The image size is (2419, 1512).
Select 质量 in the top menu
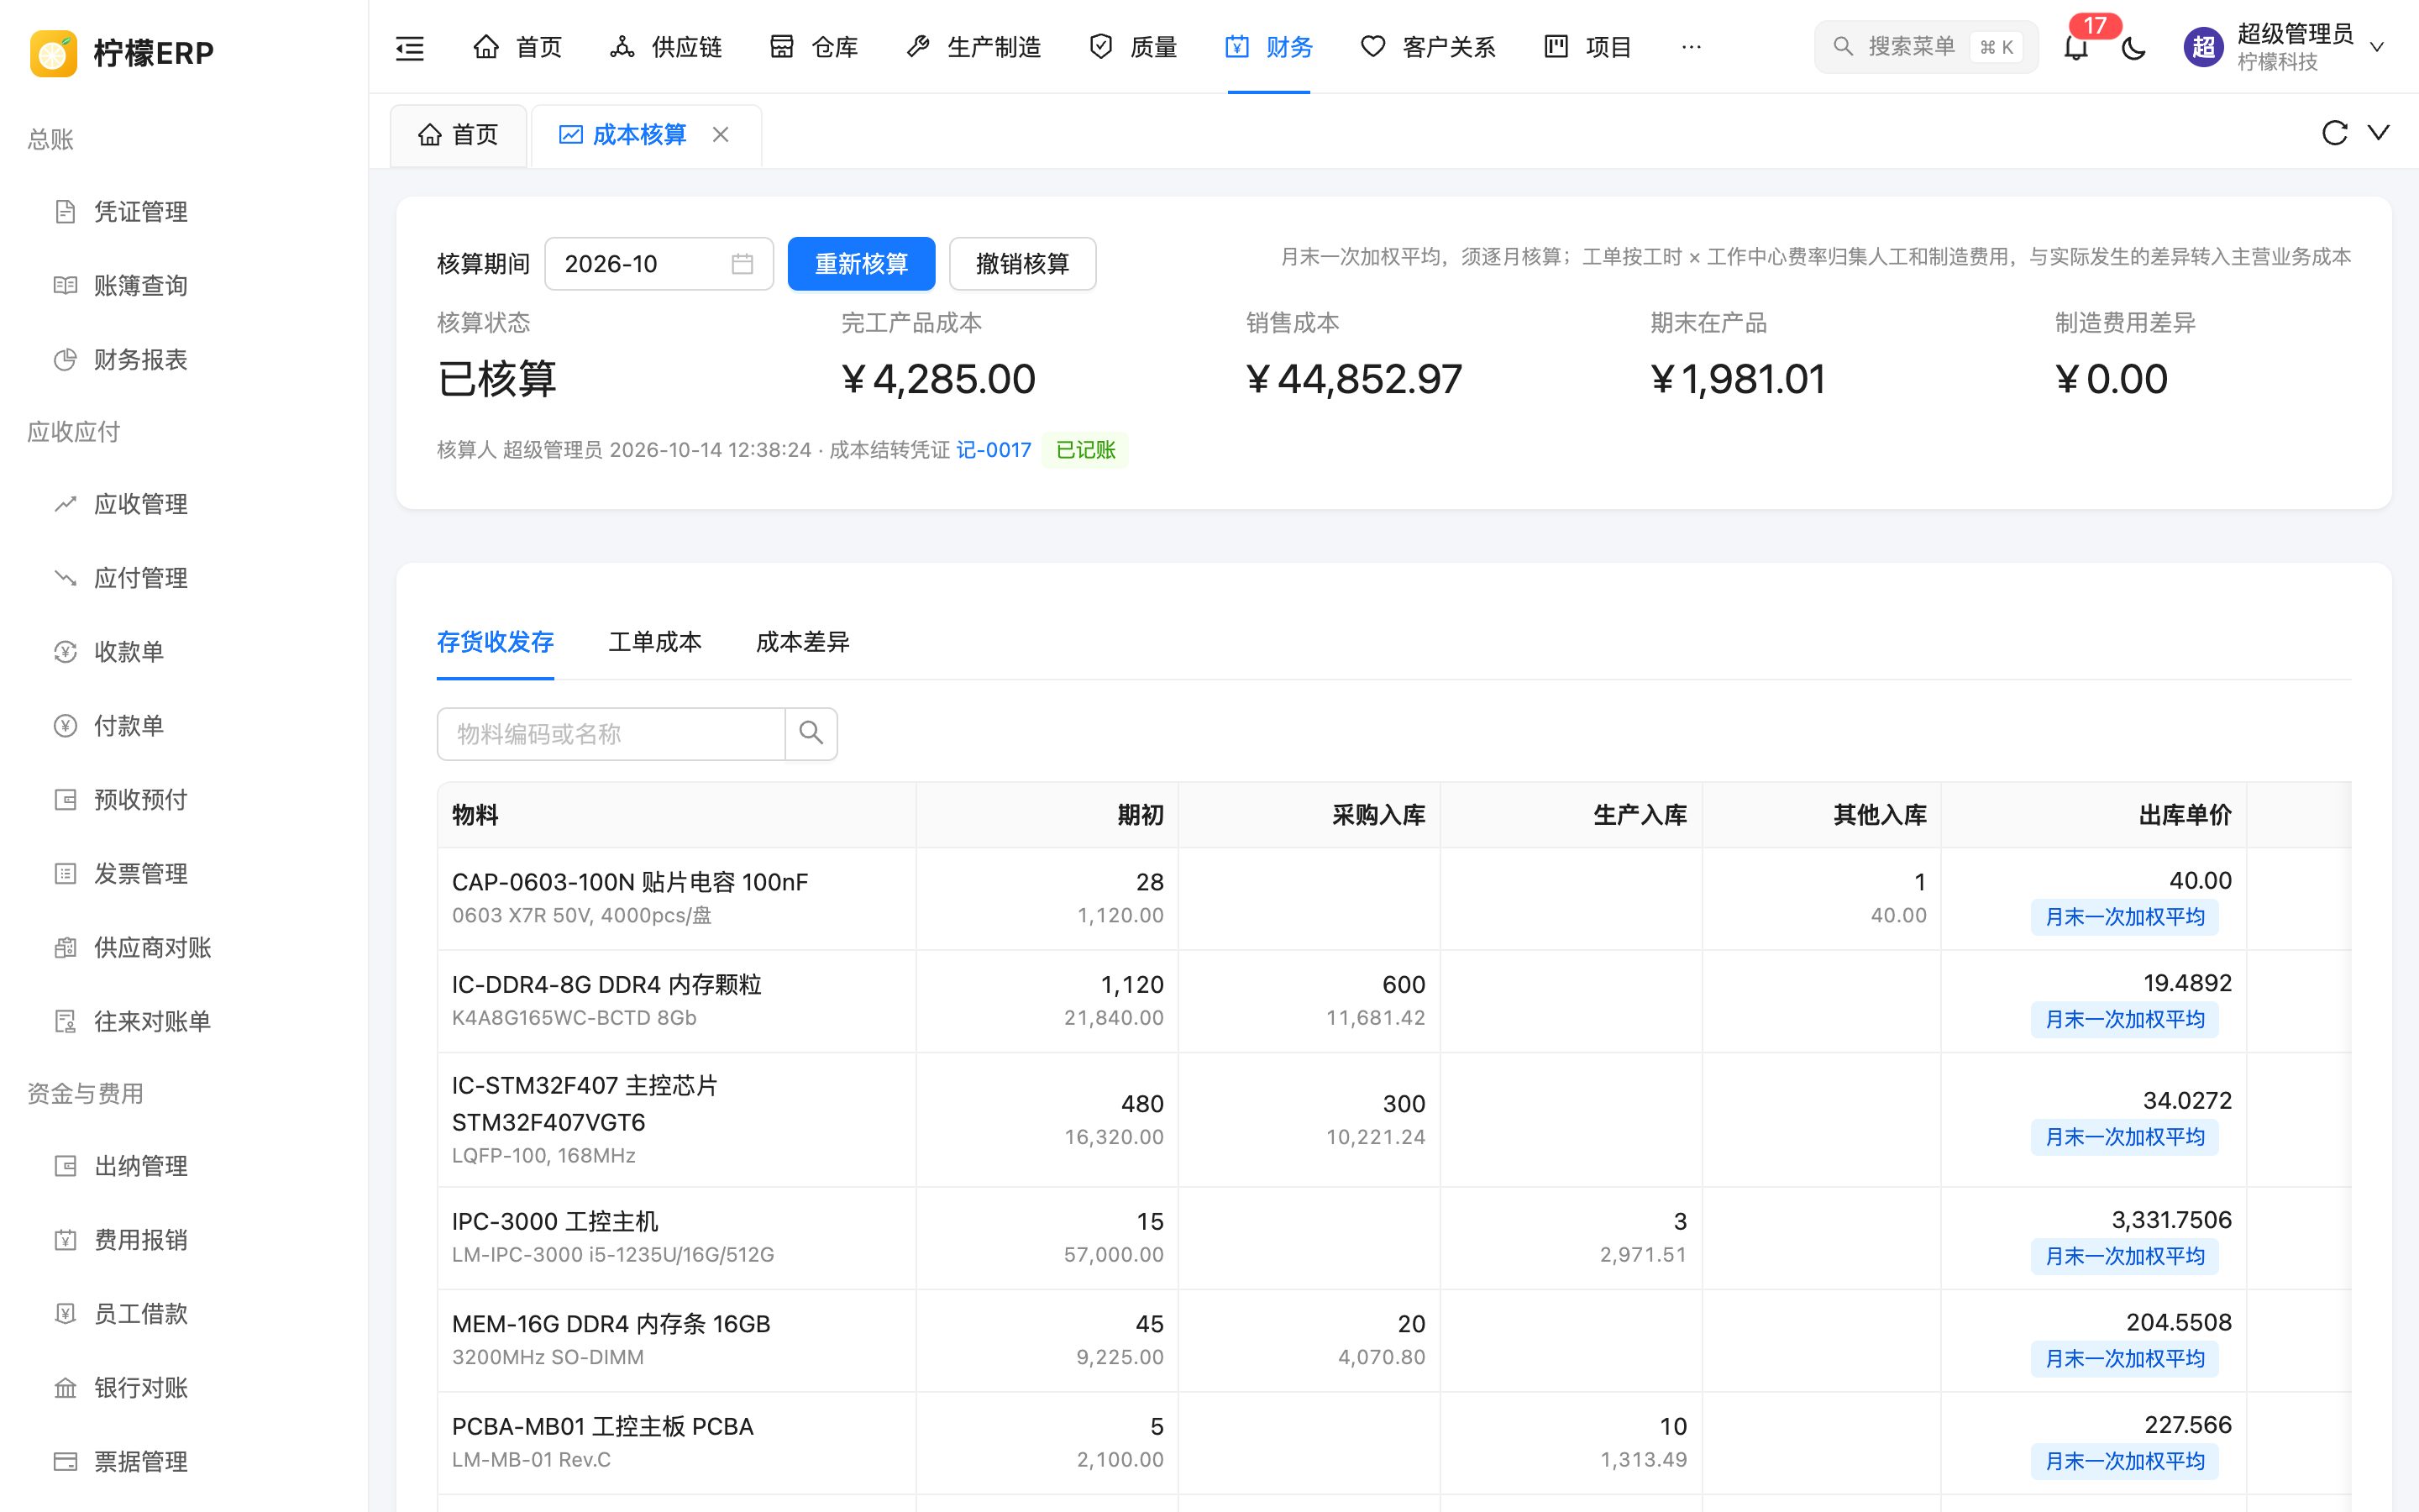click(x=1132, y=47)
